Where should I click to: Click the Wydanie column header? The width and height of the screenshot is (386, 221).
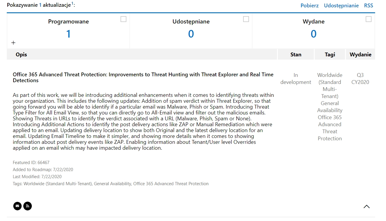tap(360, 55)
